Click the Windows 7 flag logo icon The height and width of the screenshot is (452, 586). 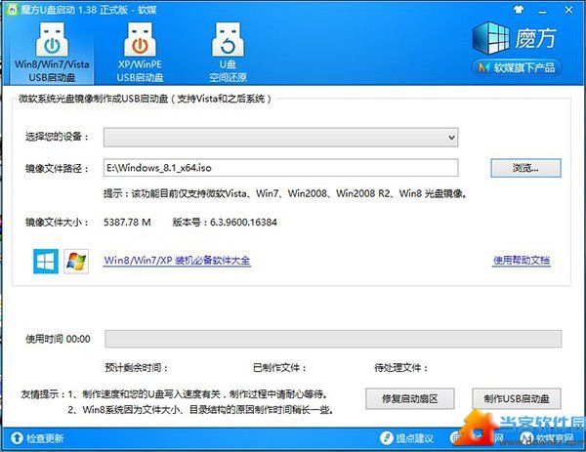point(76,262)
